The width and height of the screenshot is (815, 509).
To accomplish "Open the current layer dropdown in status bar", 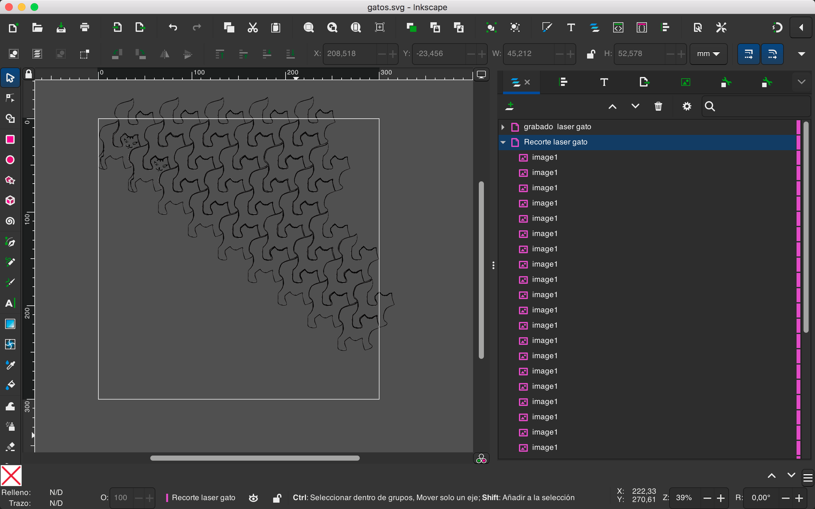I will pyautogui.click(x=201, y=498).
